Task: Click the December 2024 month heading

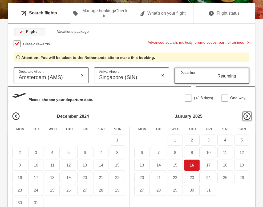Action: [x=73, y=116]
